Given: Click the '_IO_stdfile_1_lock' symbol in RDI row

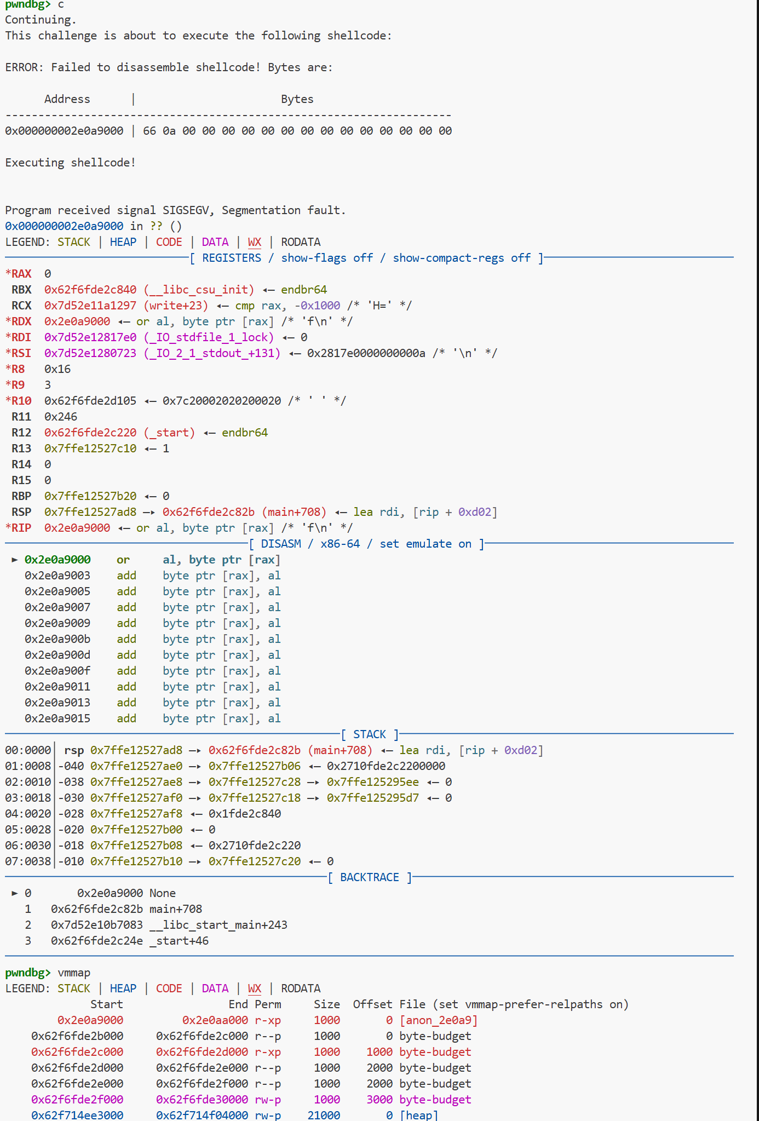Looking at the screenshot, I should click(x=209, y=337).
